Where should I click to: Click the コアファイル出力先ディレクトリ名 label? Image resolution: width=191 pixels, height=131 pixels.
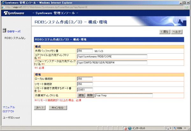click(x=52, y=56)
